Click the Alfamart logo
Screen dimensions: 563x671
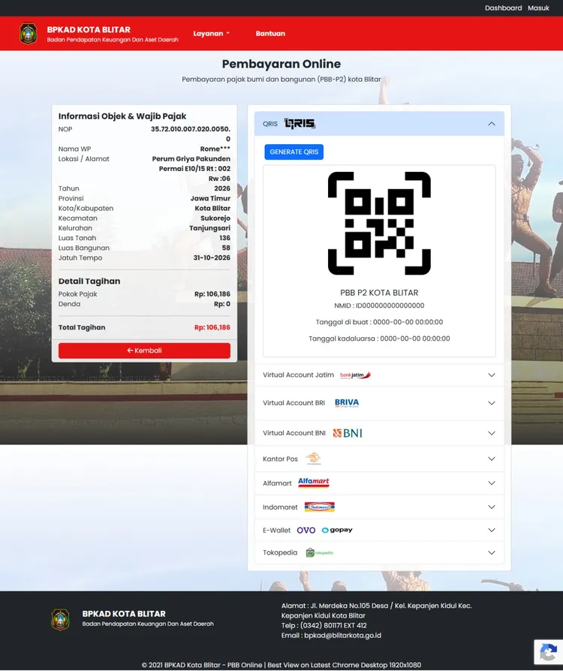[x=313, y=483]
